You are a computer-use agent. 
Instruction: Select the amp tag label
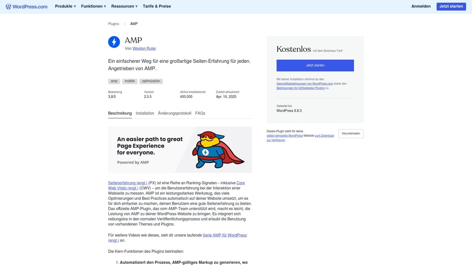(114, 81)
